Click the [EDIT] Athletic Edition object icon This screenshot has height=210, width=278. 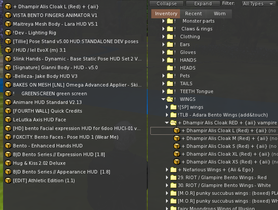click(x=8, y=180)
